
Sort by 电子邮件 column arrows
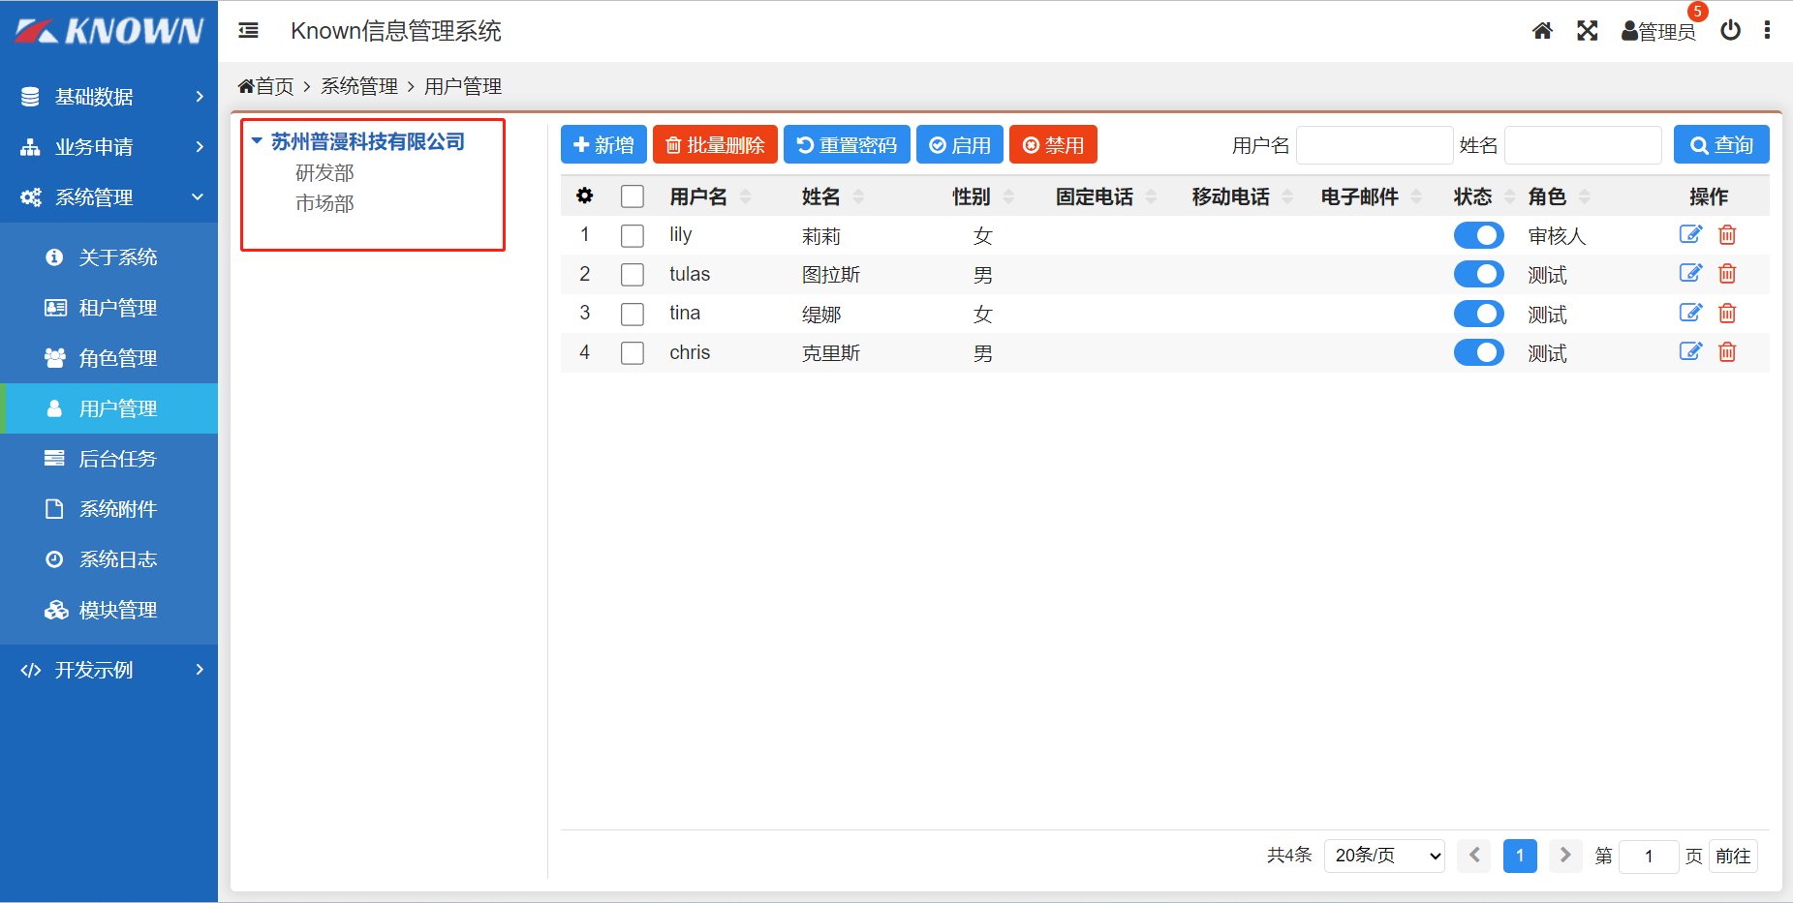1416,196
